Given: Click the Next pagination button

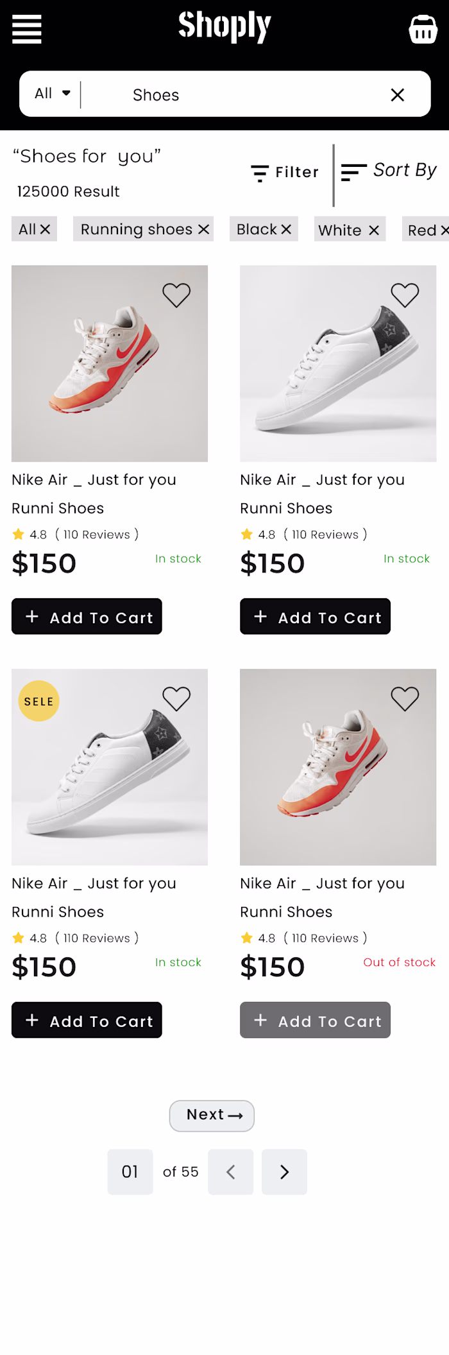Looking at the screenshot, I should (212, 1116).
